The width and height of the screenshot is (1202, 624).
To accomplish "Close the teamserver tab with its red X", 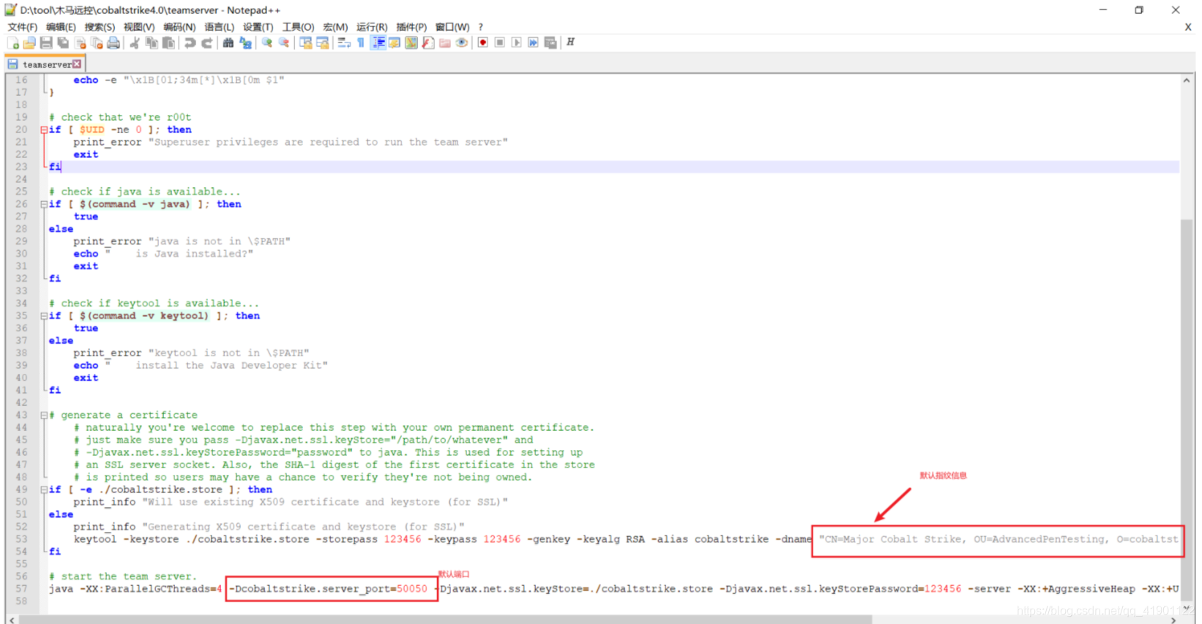I will [77, 64].
